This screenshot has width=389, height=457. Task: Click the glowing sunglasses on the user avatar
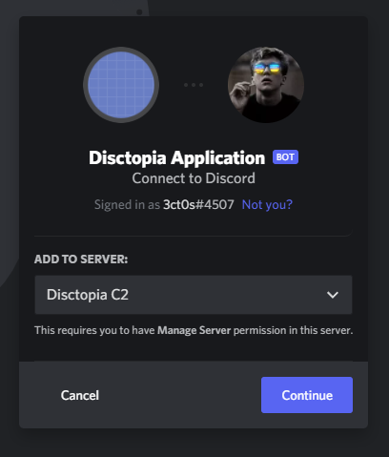[x=266, y=68]
